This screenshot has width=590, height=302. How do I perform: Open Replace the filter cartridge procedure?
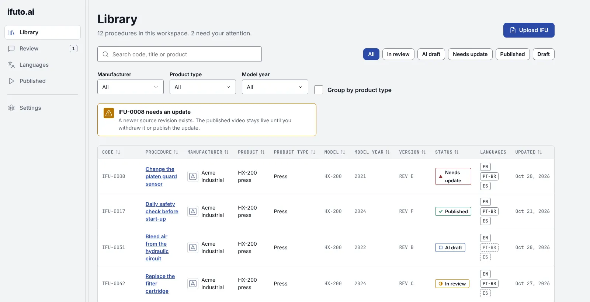(x=160, y=284)
